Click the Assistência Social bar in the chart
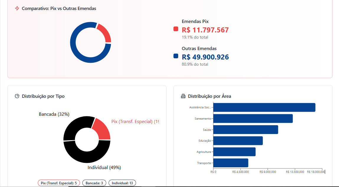339x187 pixels. coord(264,107)
